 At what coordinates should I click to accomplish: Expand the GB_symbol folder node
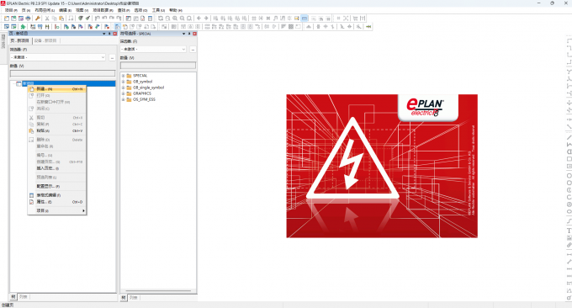pos(124,82)
